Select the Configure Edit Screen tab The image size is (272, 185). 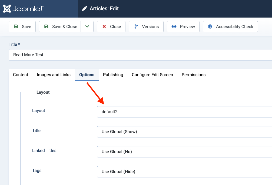[x=152, y=75]
